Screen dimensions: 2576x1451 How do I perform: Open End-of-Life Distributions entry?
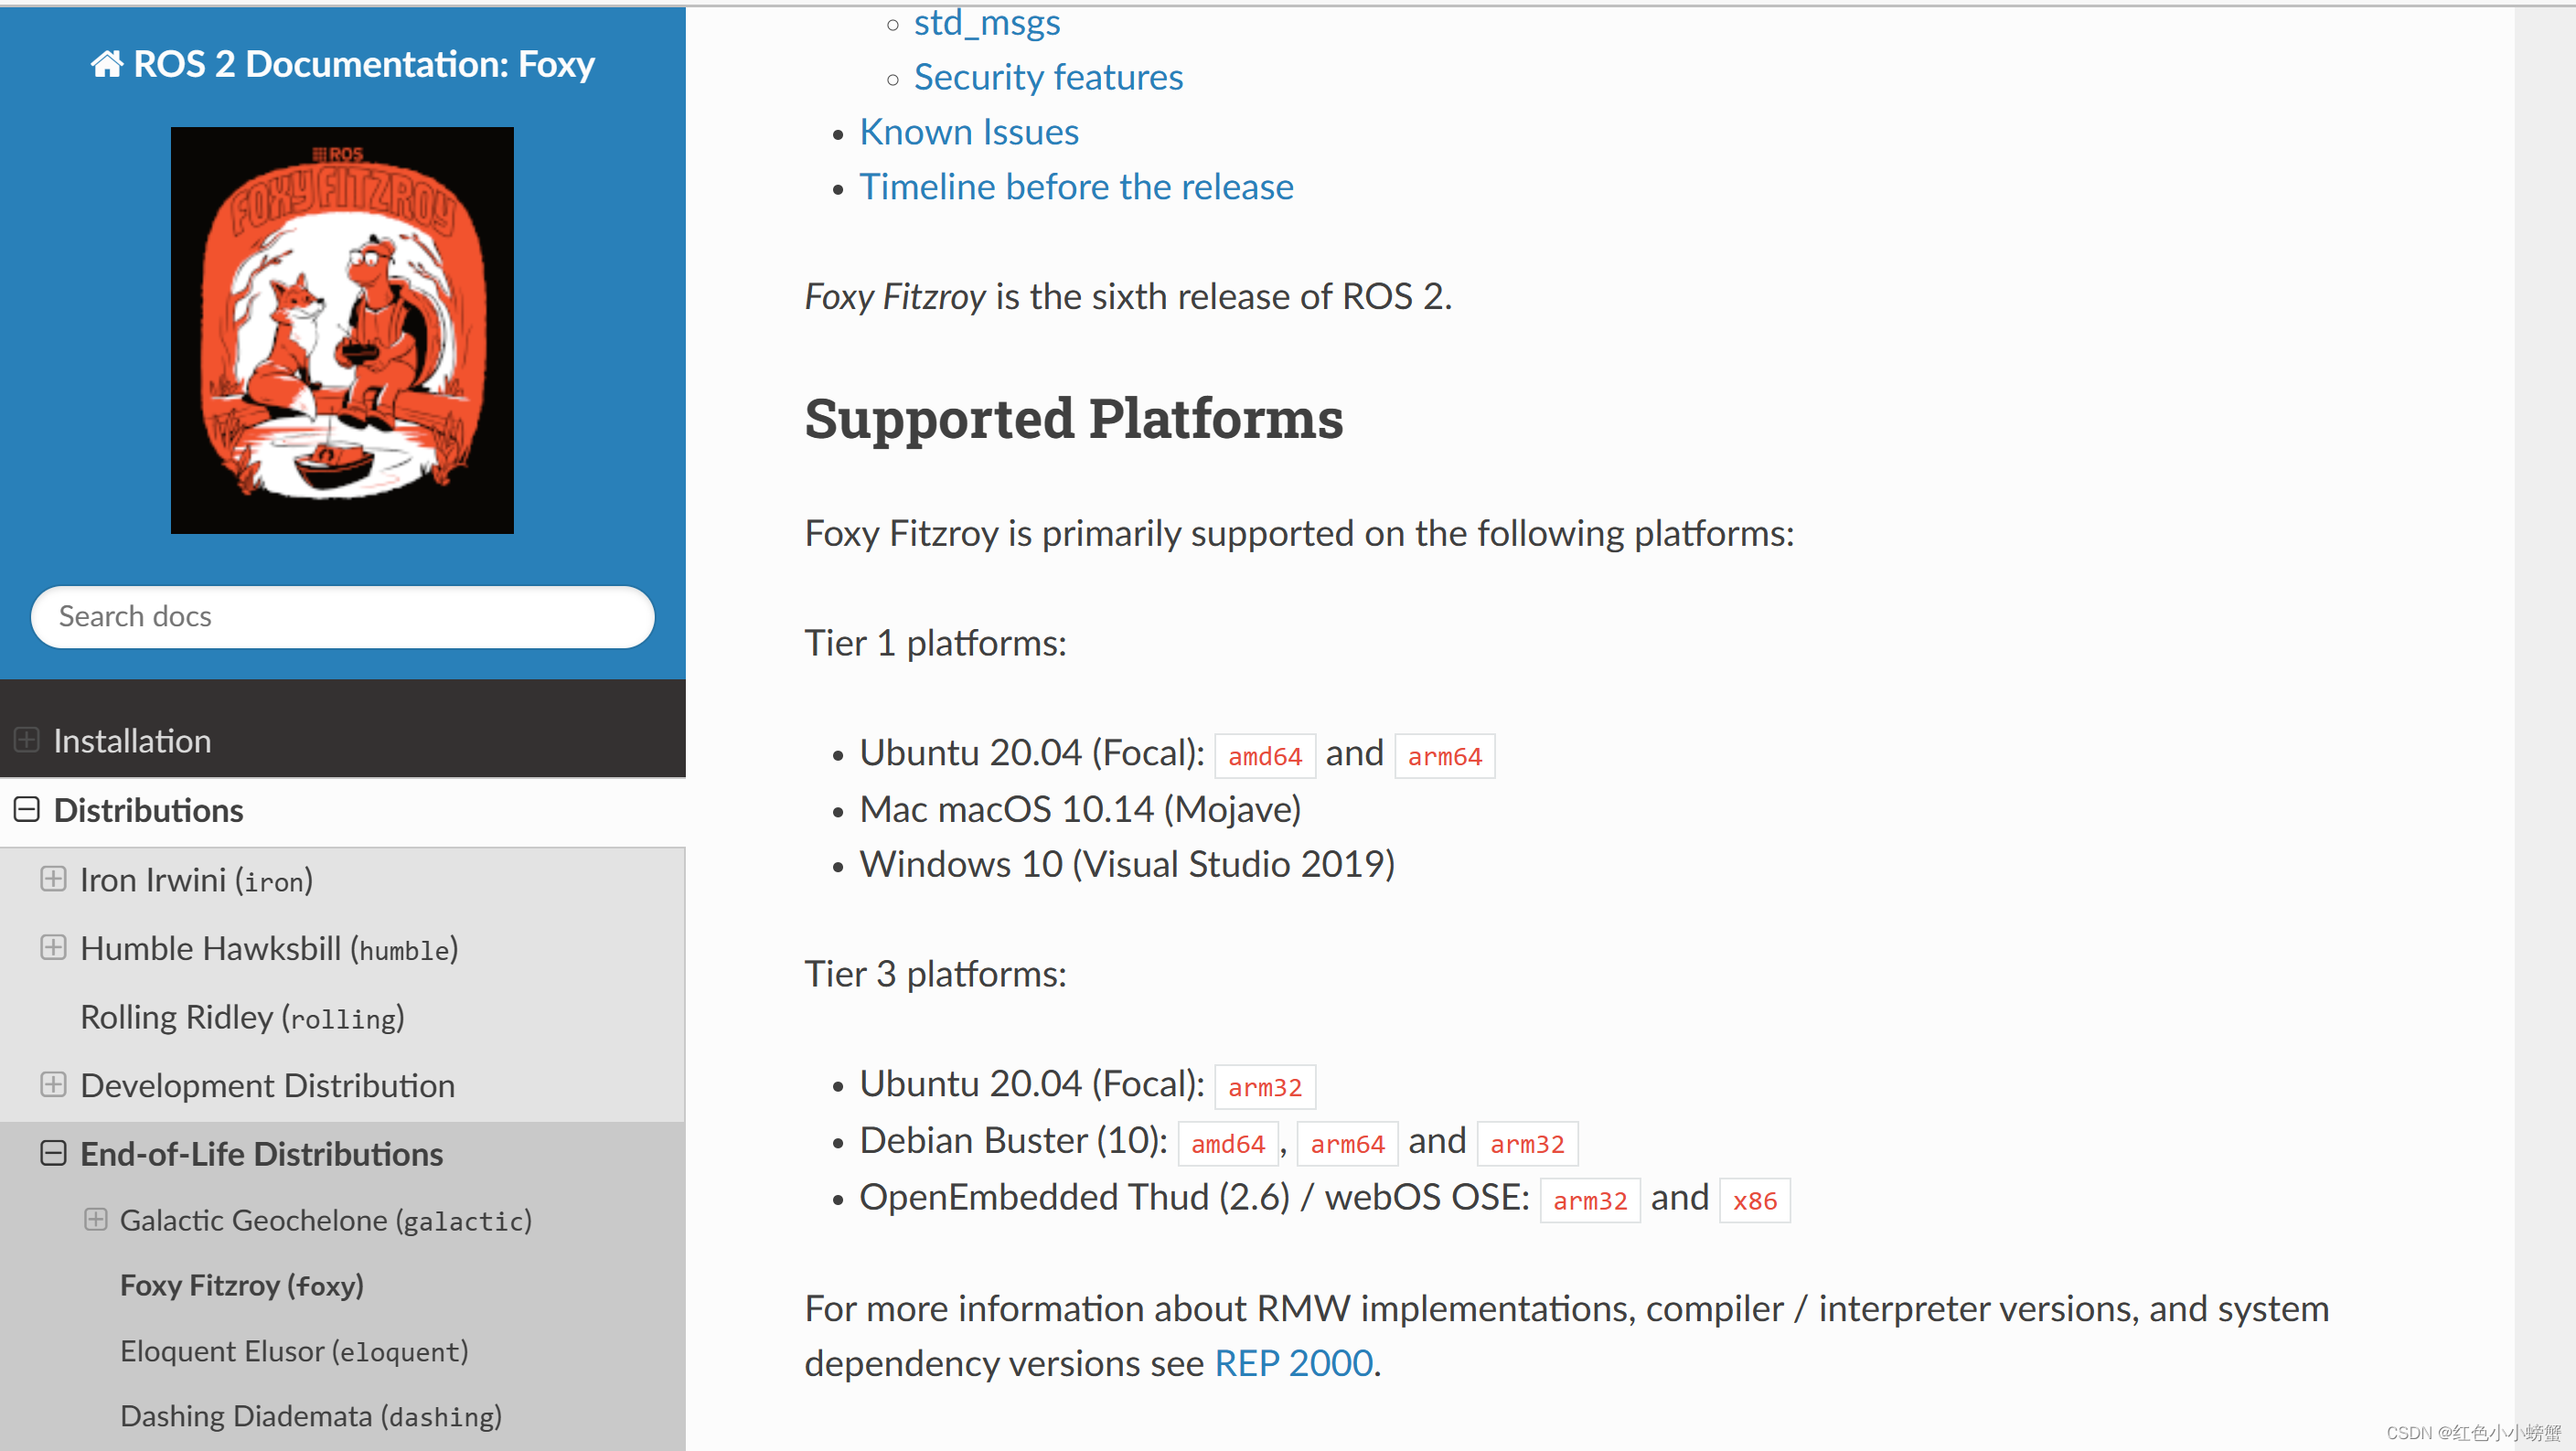[261, 1154]
